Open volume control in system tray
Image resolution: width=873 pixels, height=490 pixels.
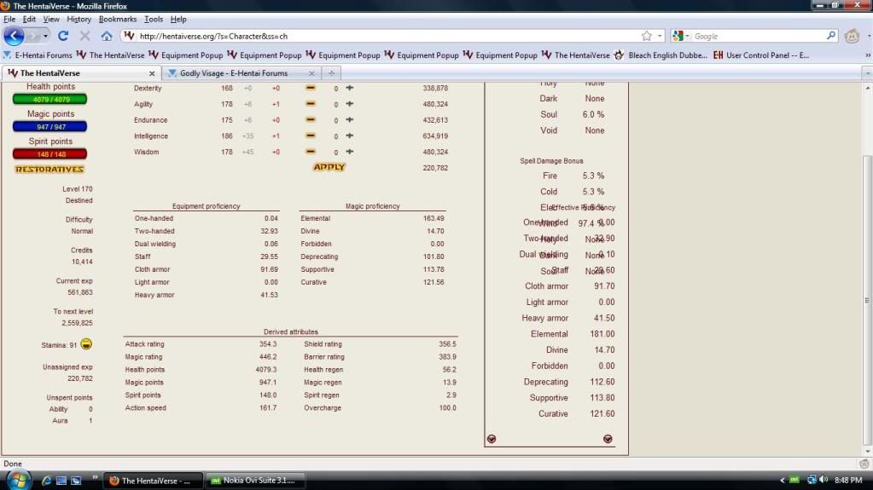click(824, 480)
